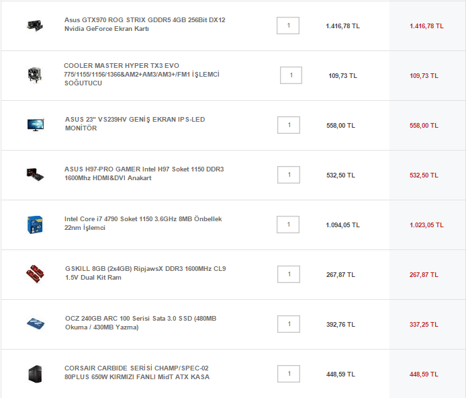Open the Asus GTX970 ROG STRIX product link
Screen dimensions: 466x398
pos(144,25)
